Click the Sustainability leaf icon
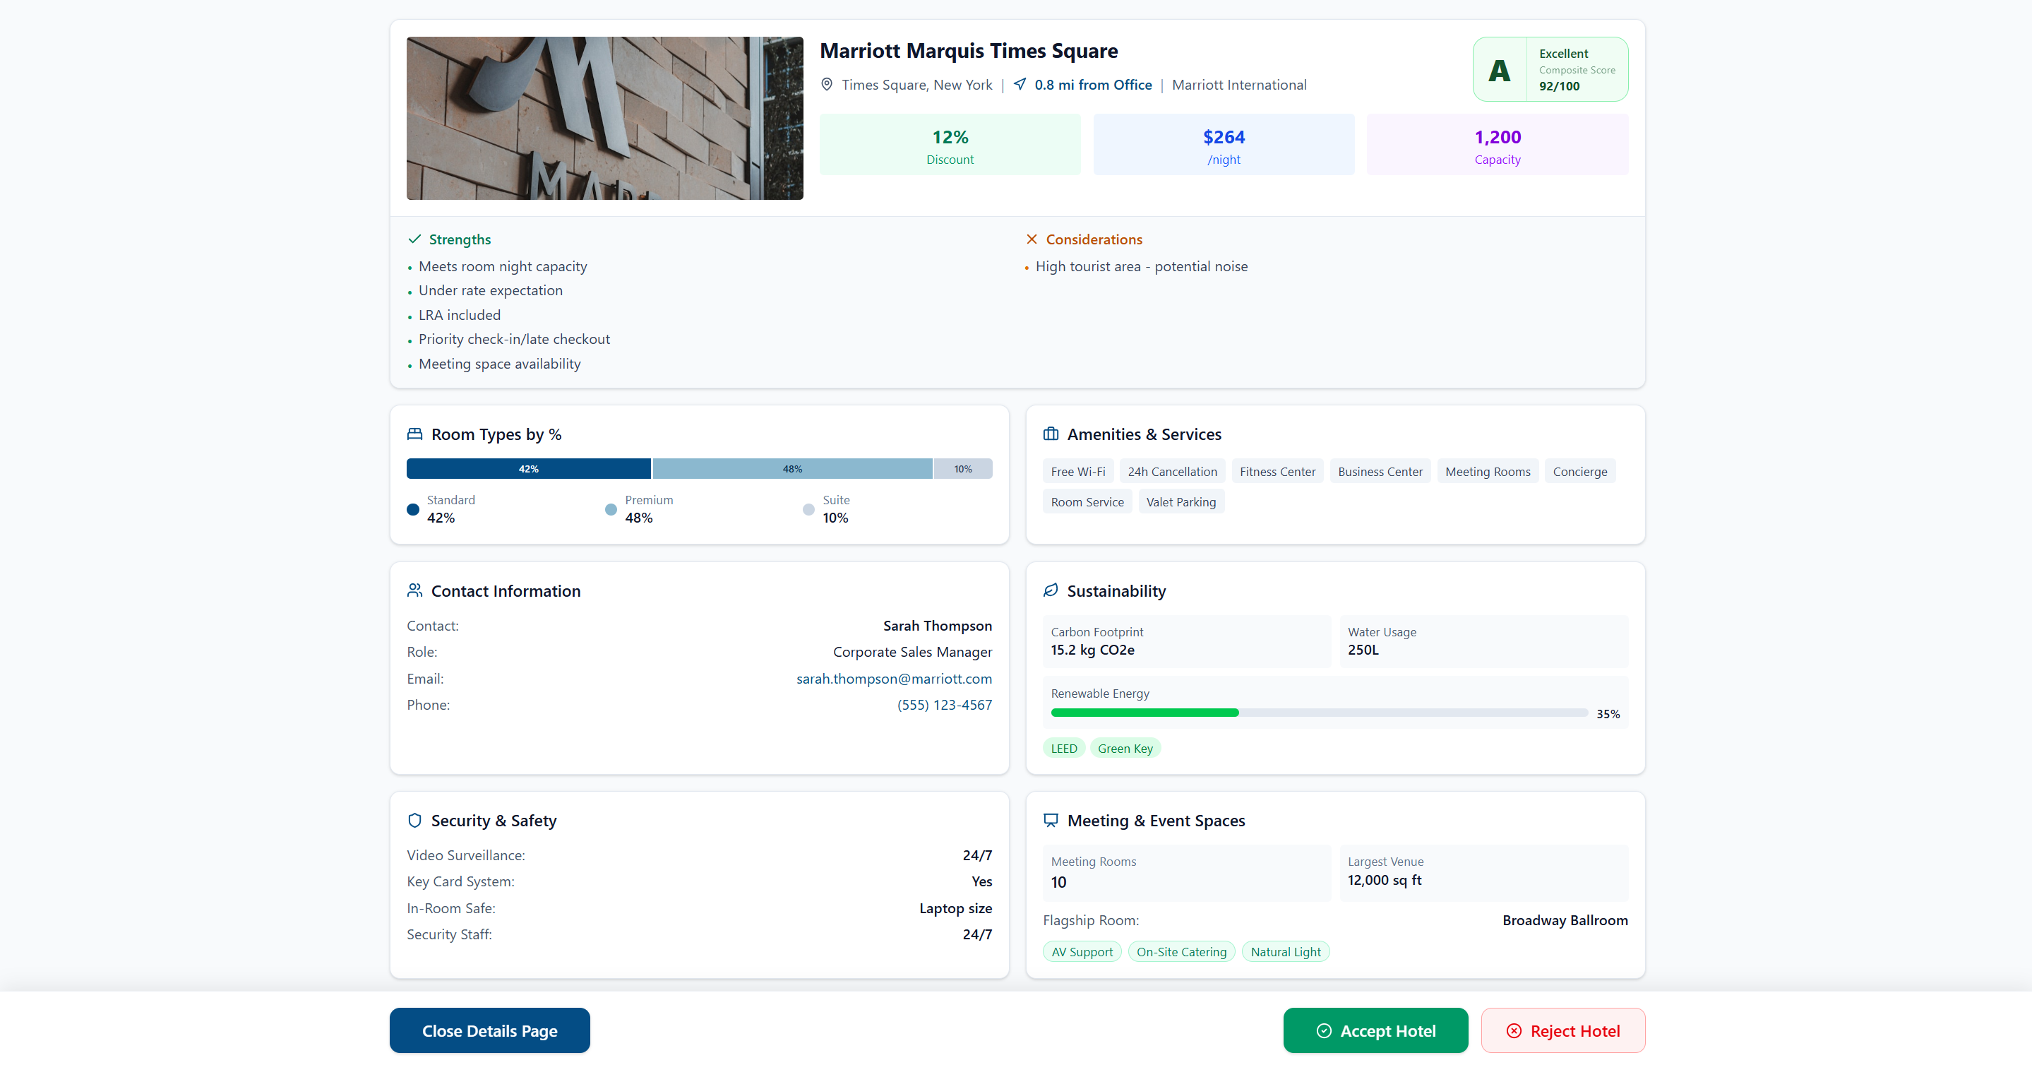Image resolution: width=2032 pixels, height=1065 pixels. (x=1051, y=590)
